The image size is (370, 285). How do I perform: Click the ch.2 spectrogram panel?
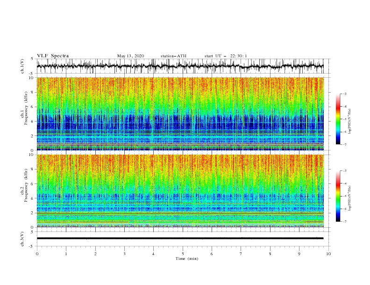tap(180, 191)
